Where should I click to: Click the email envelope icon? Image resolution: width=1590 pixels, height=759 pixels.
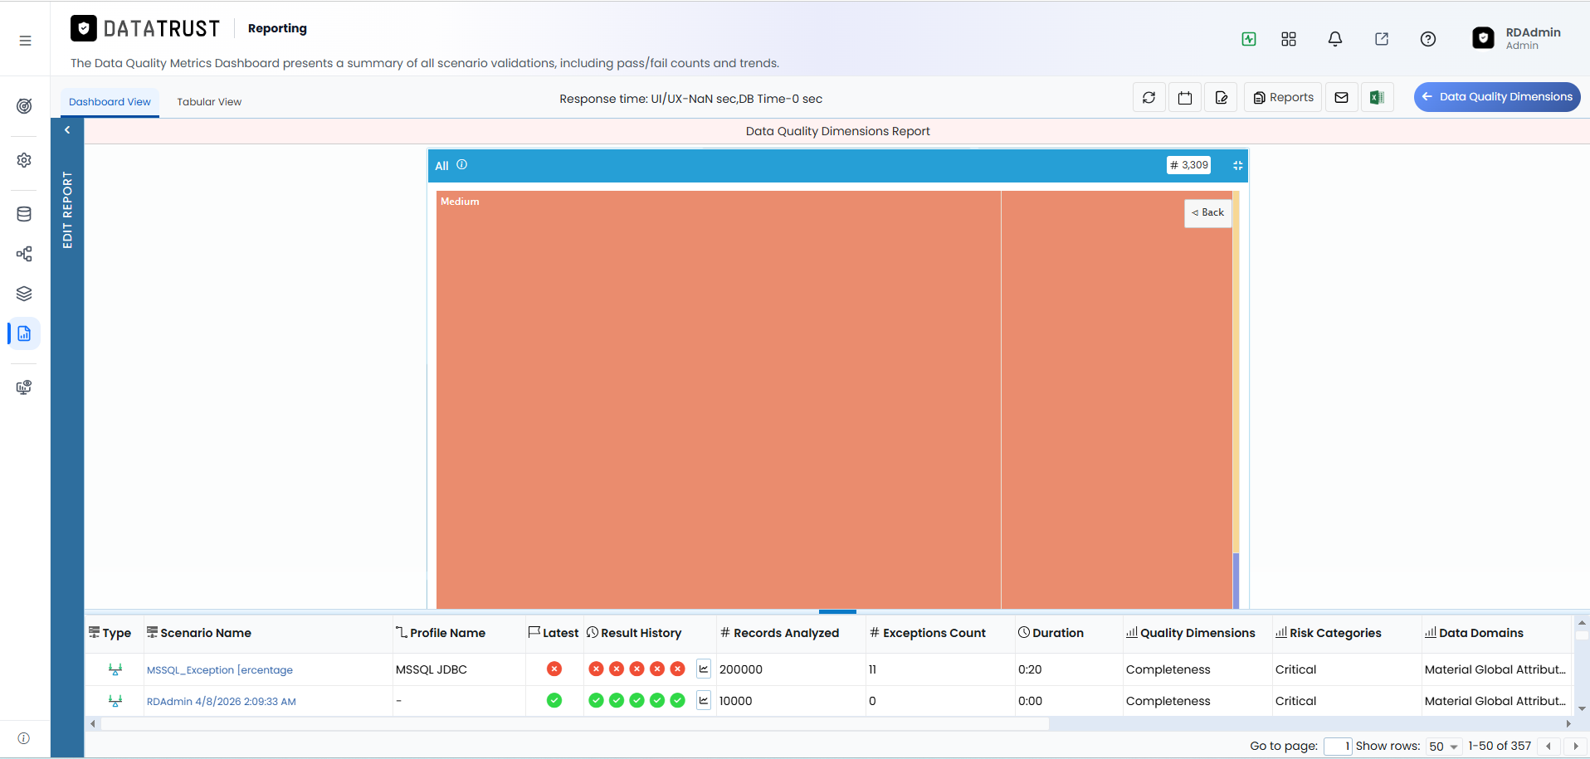1341,98
